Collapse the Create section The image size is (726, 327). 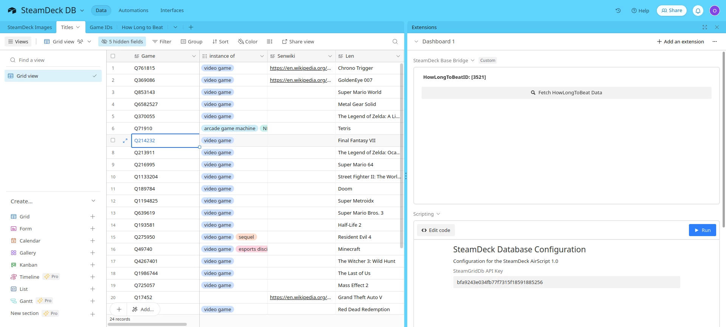(93, 201)
